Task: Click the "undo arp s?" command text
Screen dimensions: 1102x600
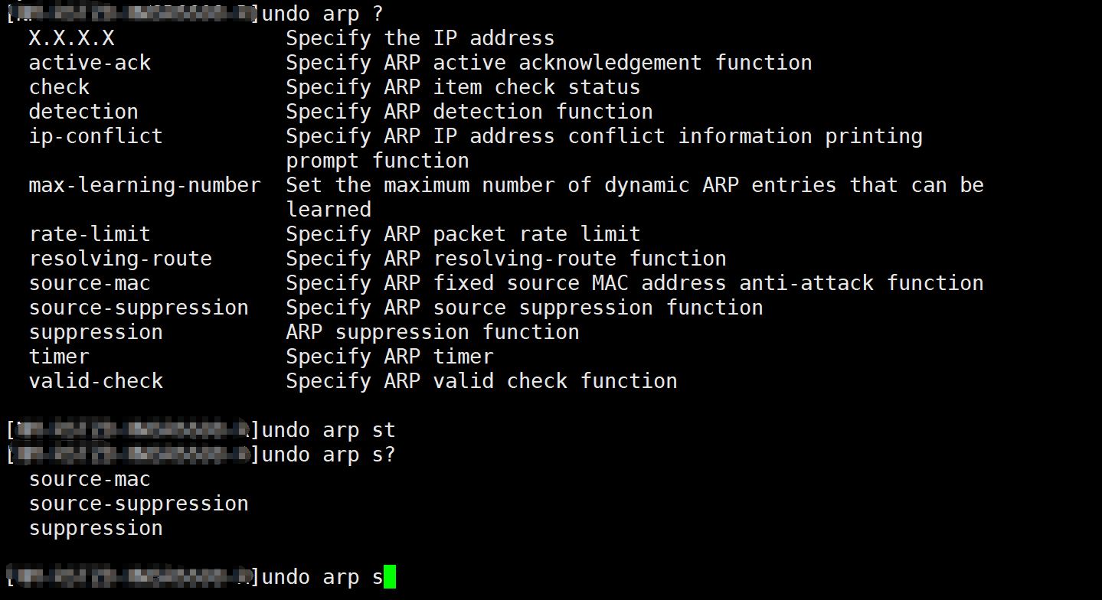Action: click(x=329, y=455)
